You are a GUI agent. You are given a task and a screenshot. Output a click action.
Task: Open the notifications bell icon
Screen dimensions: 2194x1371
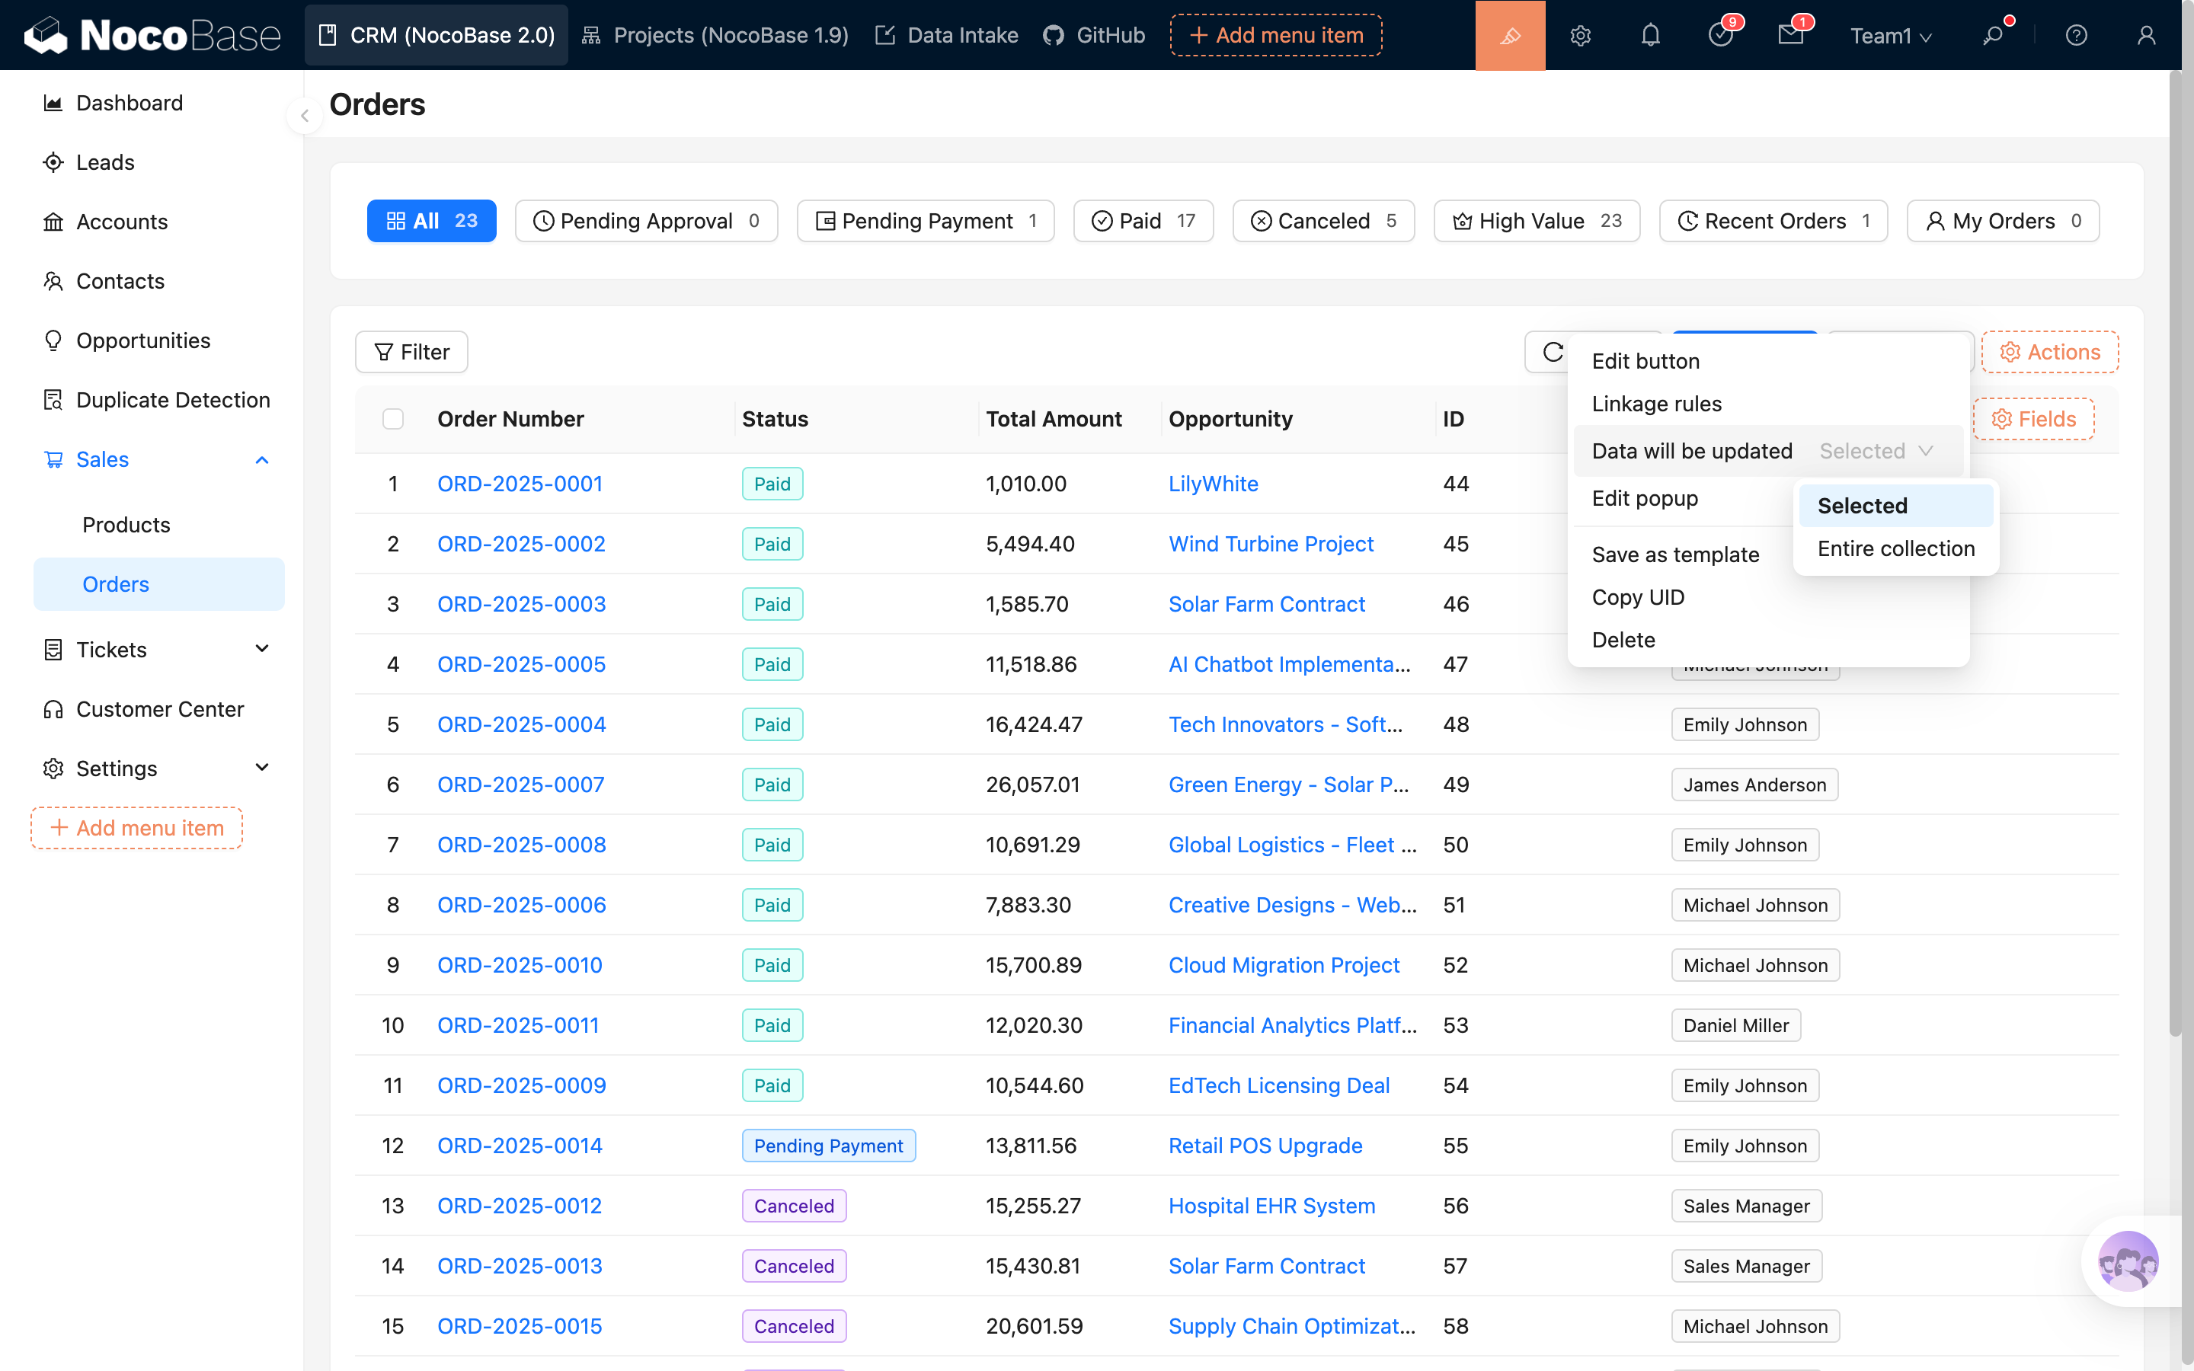(1650, 35)
